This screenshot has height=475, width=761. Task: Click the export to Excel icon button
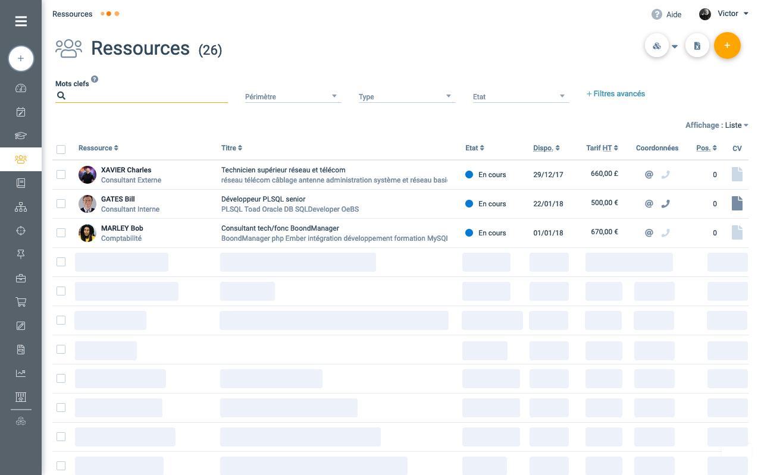[697, 46]
